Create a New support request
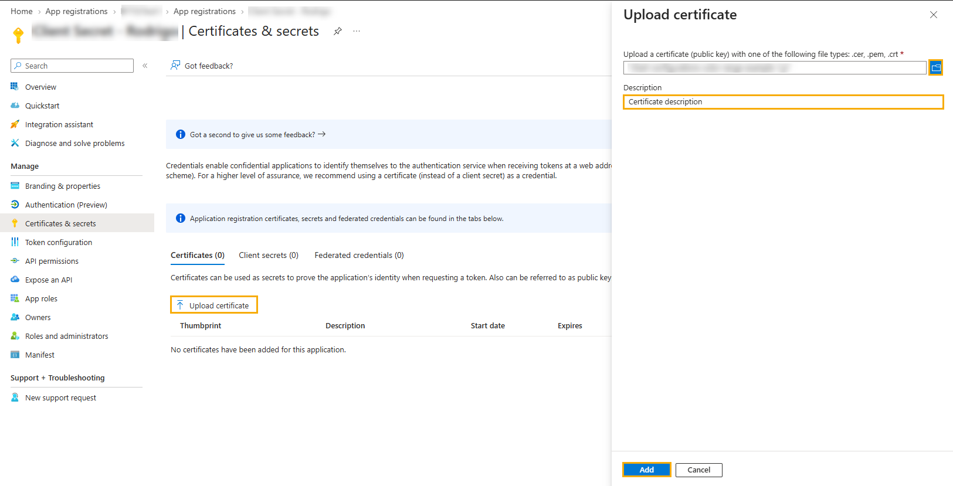953x486 pixels. point(60,397)
